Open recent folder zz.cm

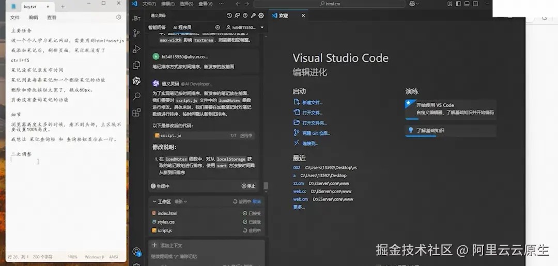pos(299,183)
